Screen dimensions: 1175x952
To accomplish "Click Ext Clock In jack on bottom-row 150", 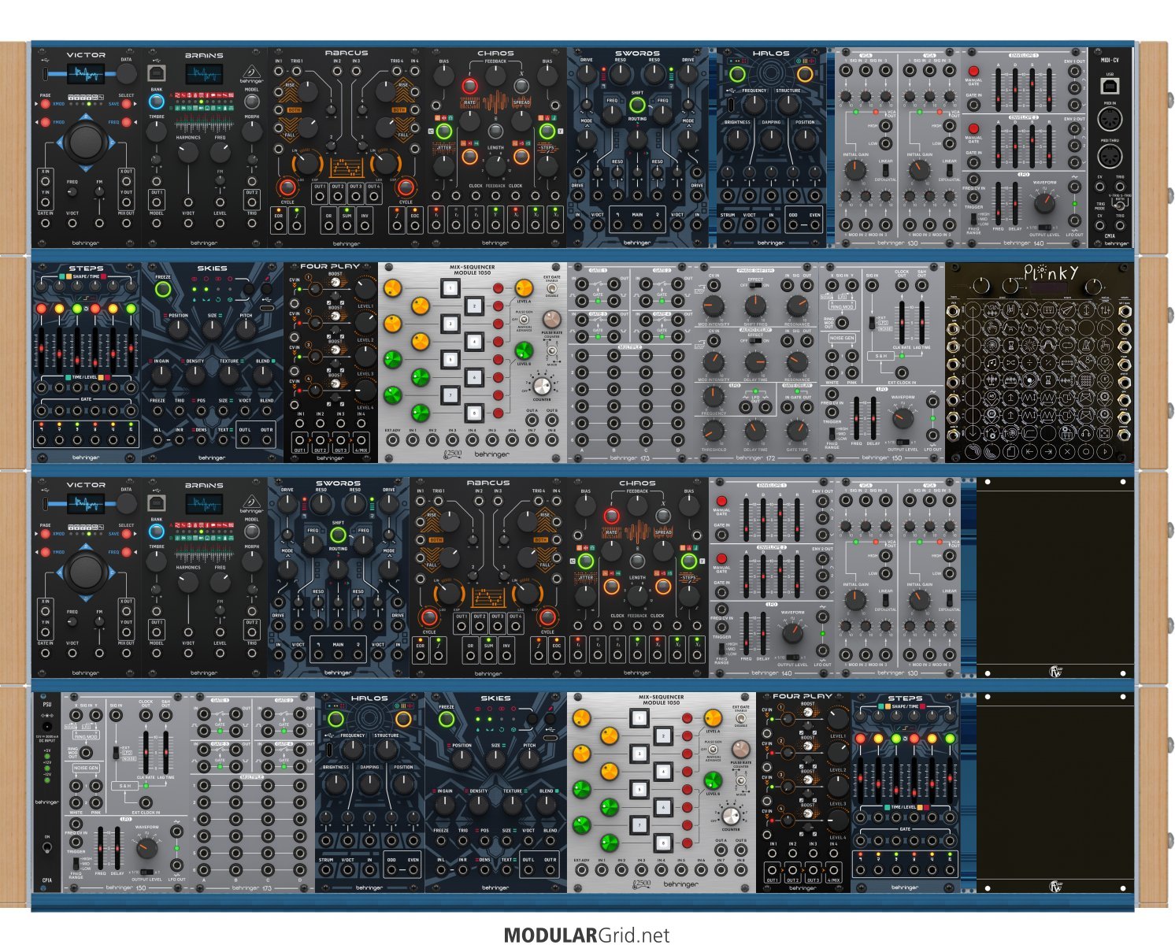I will click(x=146, y=802).
